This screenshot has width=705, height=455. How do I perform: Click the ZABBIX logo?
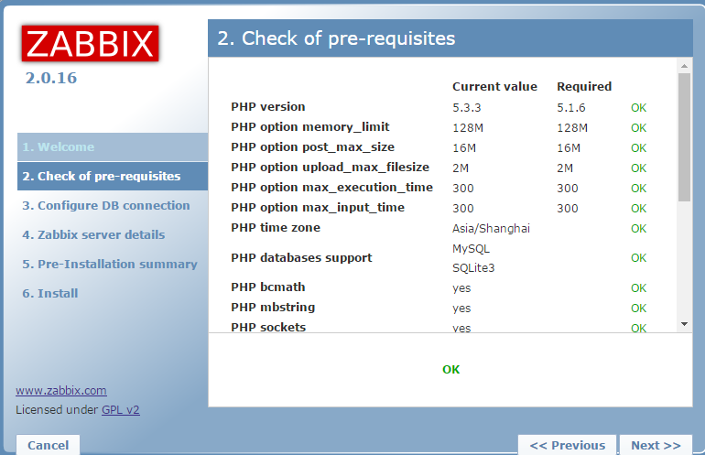(90, 43)
